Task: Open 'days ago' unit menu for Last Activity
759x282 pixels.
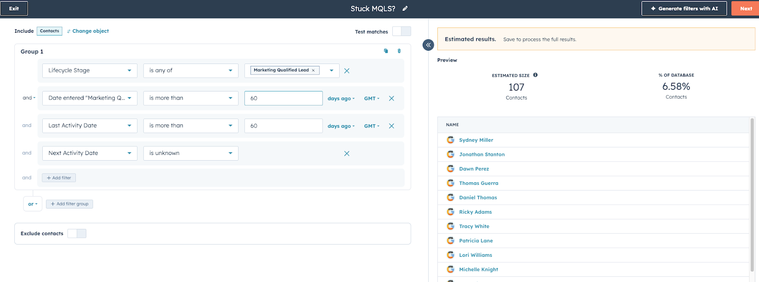Action: (341, 126)
